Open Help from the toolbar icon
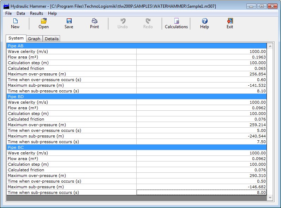This screenshot has height=208, width=281. pyautogui.click(x=204, y=21)
